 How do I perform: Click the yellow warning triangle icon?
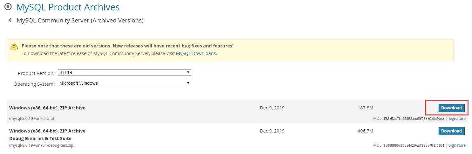click(x=14, y=46)
